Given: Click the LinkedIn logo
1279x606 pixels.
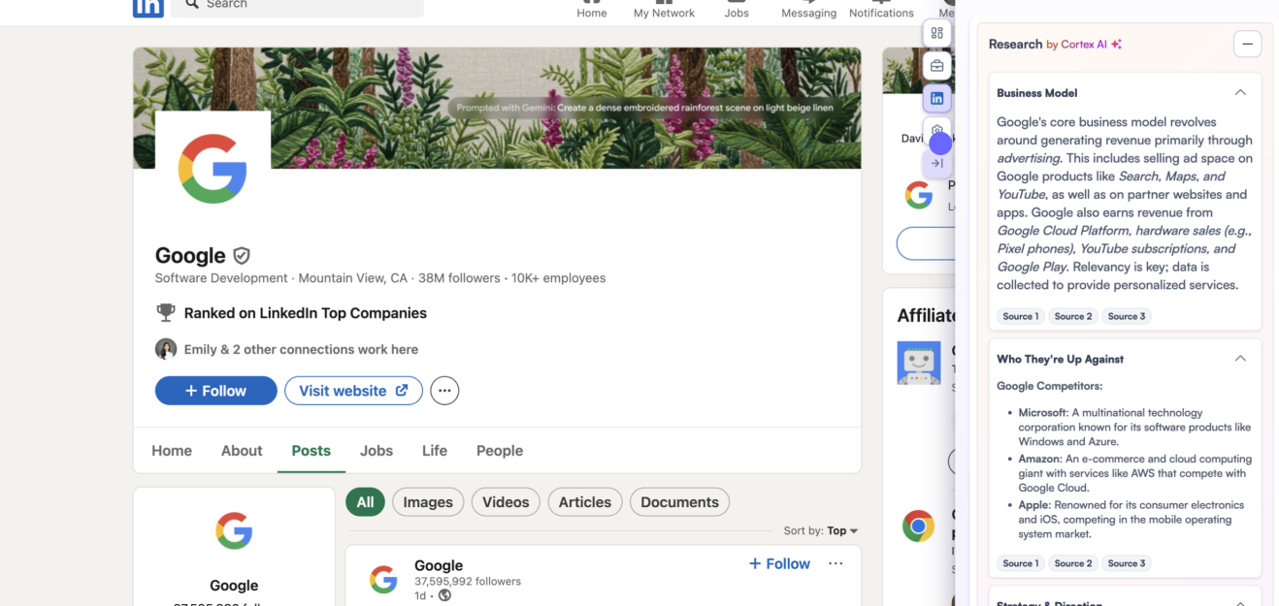Looking at the screenshot, I should pos(148,7).
